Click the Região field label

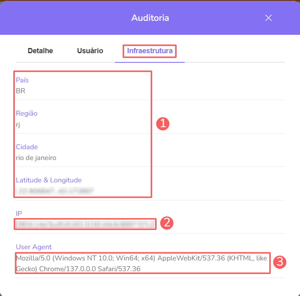pyautogui.click(x=26, y=113)
